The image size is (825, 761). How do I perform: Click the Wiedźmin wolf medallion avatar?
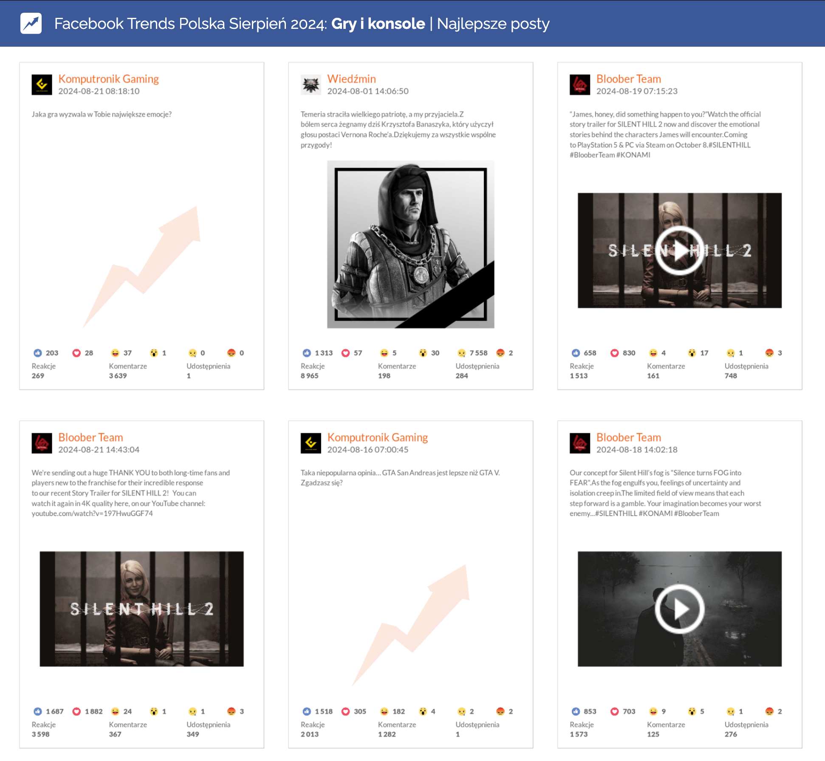point(311,85)
